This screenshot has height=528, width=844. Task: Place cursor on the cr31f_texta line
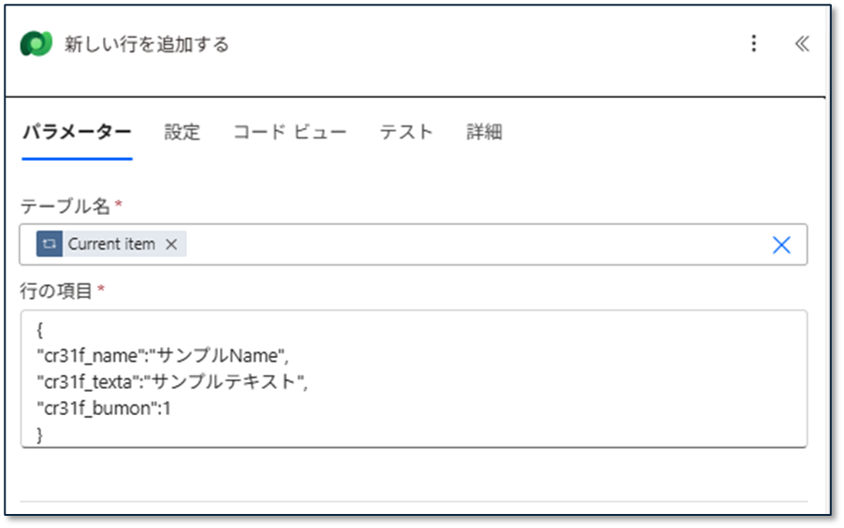coord(171,382)
